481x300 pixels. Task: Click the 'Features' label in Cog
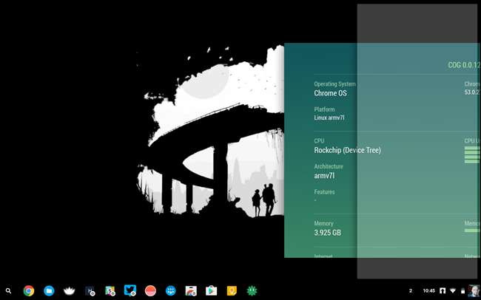(x=324, y=192)
